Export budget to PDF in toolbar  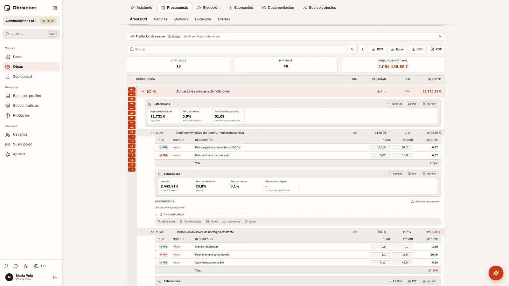click(x=436, y=49)
